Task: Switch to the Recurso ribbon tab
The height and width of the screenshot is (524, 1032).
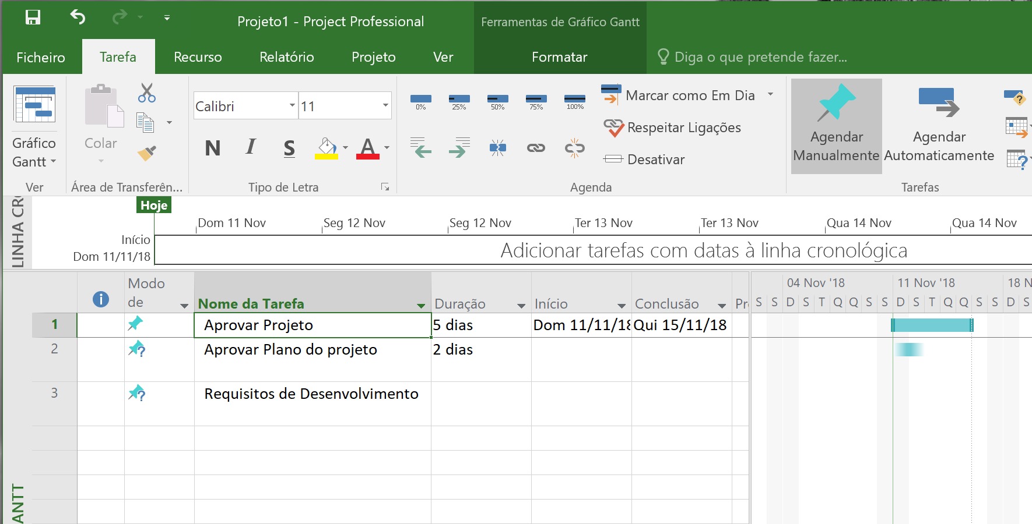Action: pyautogui.click(x=197, y=56)
